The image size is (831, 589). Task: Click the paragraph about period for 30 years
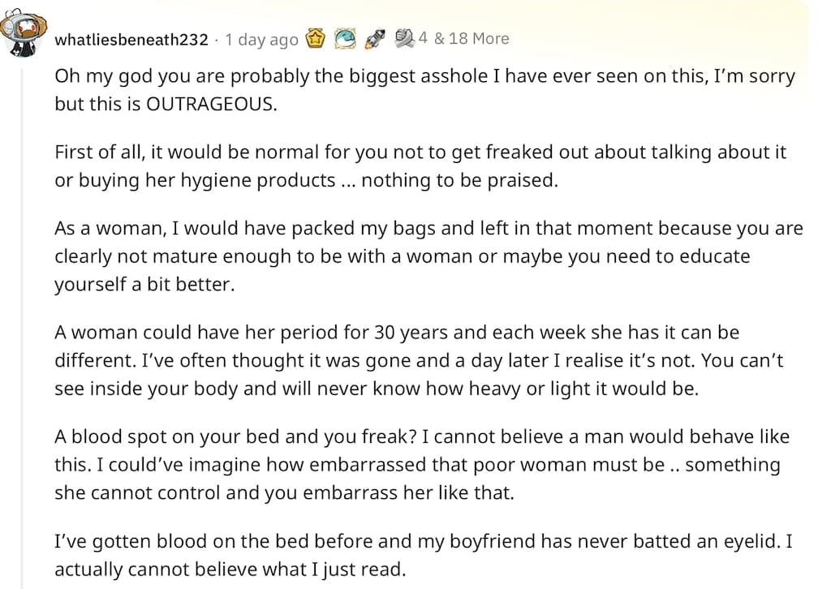tap(419, 360)
